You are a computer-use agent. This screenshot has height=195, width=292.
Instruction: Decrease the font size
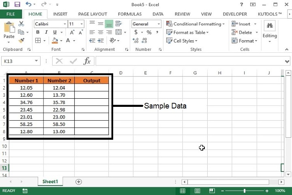tap(81, 32)
